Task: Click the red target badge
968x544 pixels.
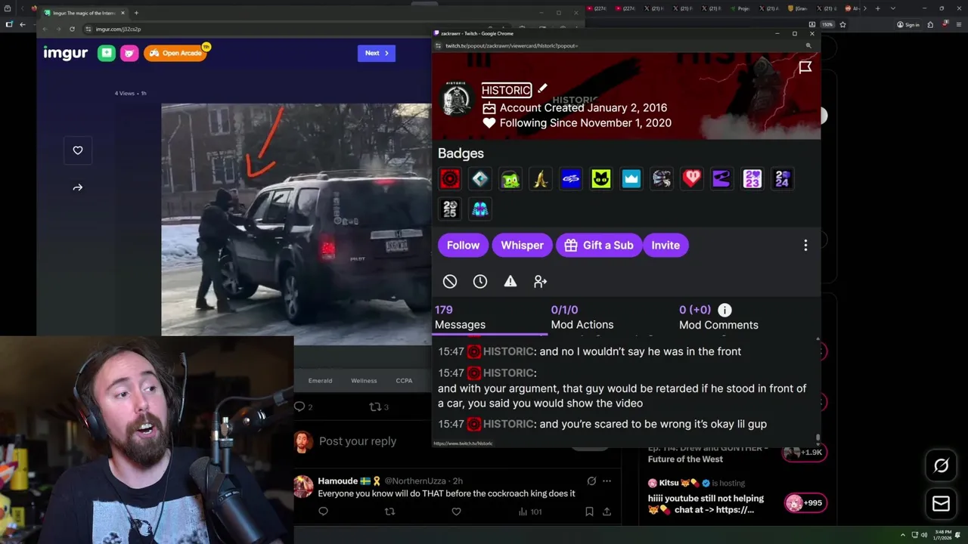Action: coord(450,179)
